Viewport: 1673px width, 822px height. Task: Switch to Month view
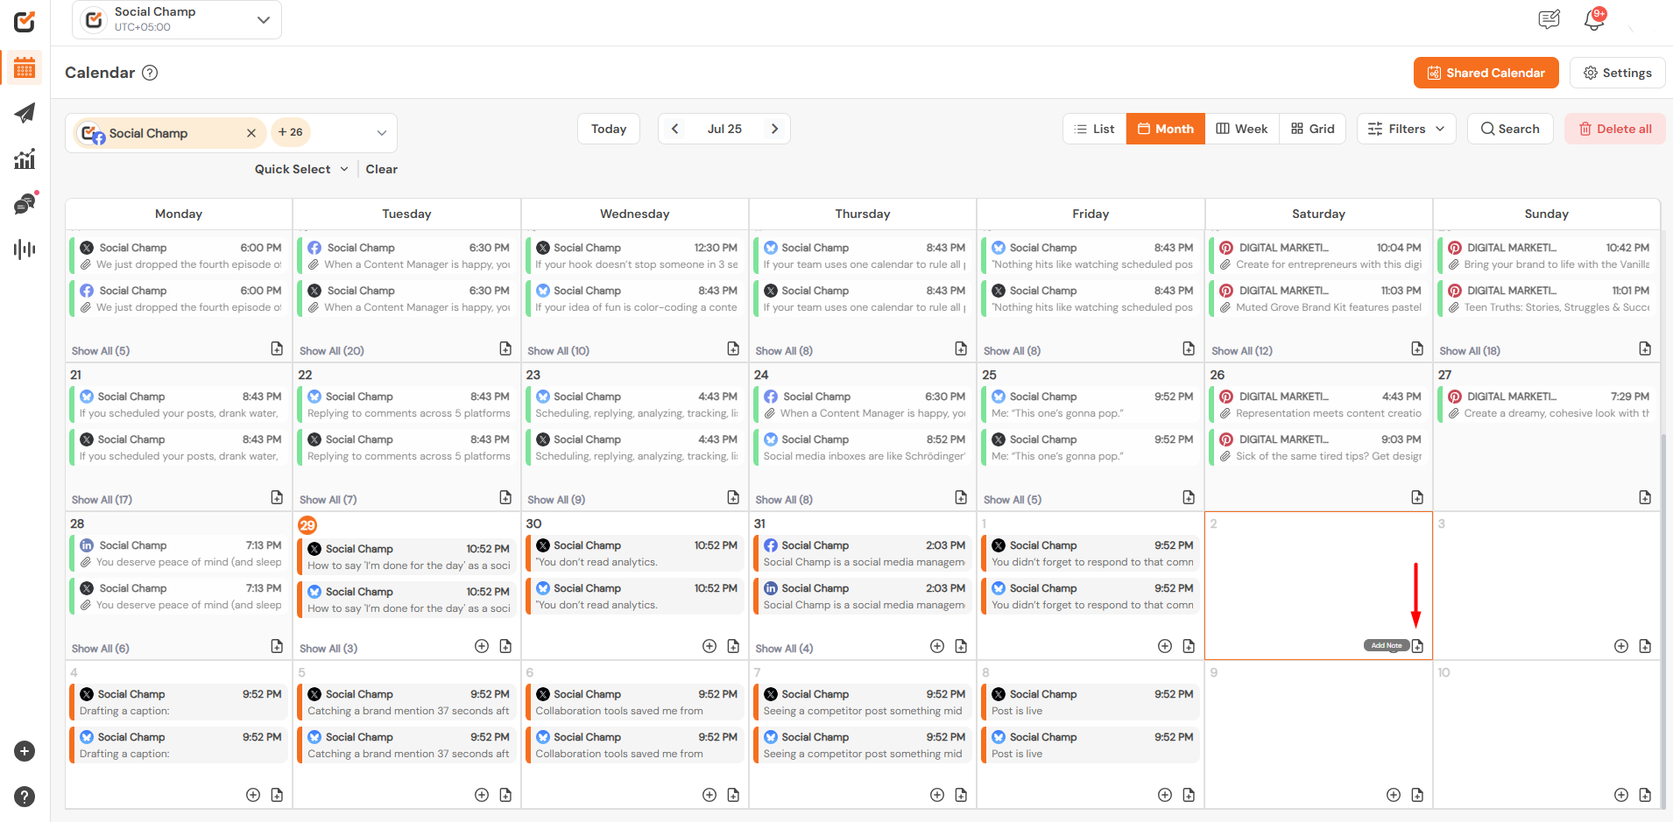pyautogui.click(x=1166, y=129)
